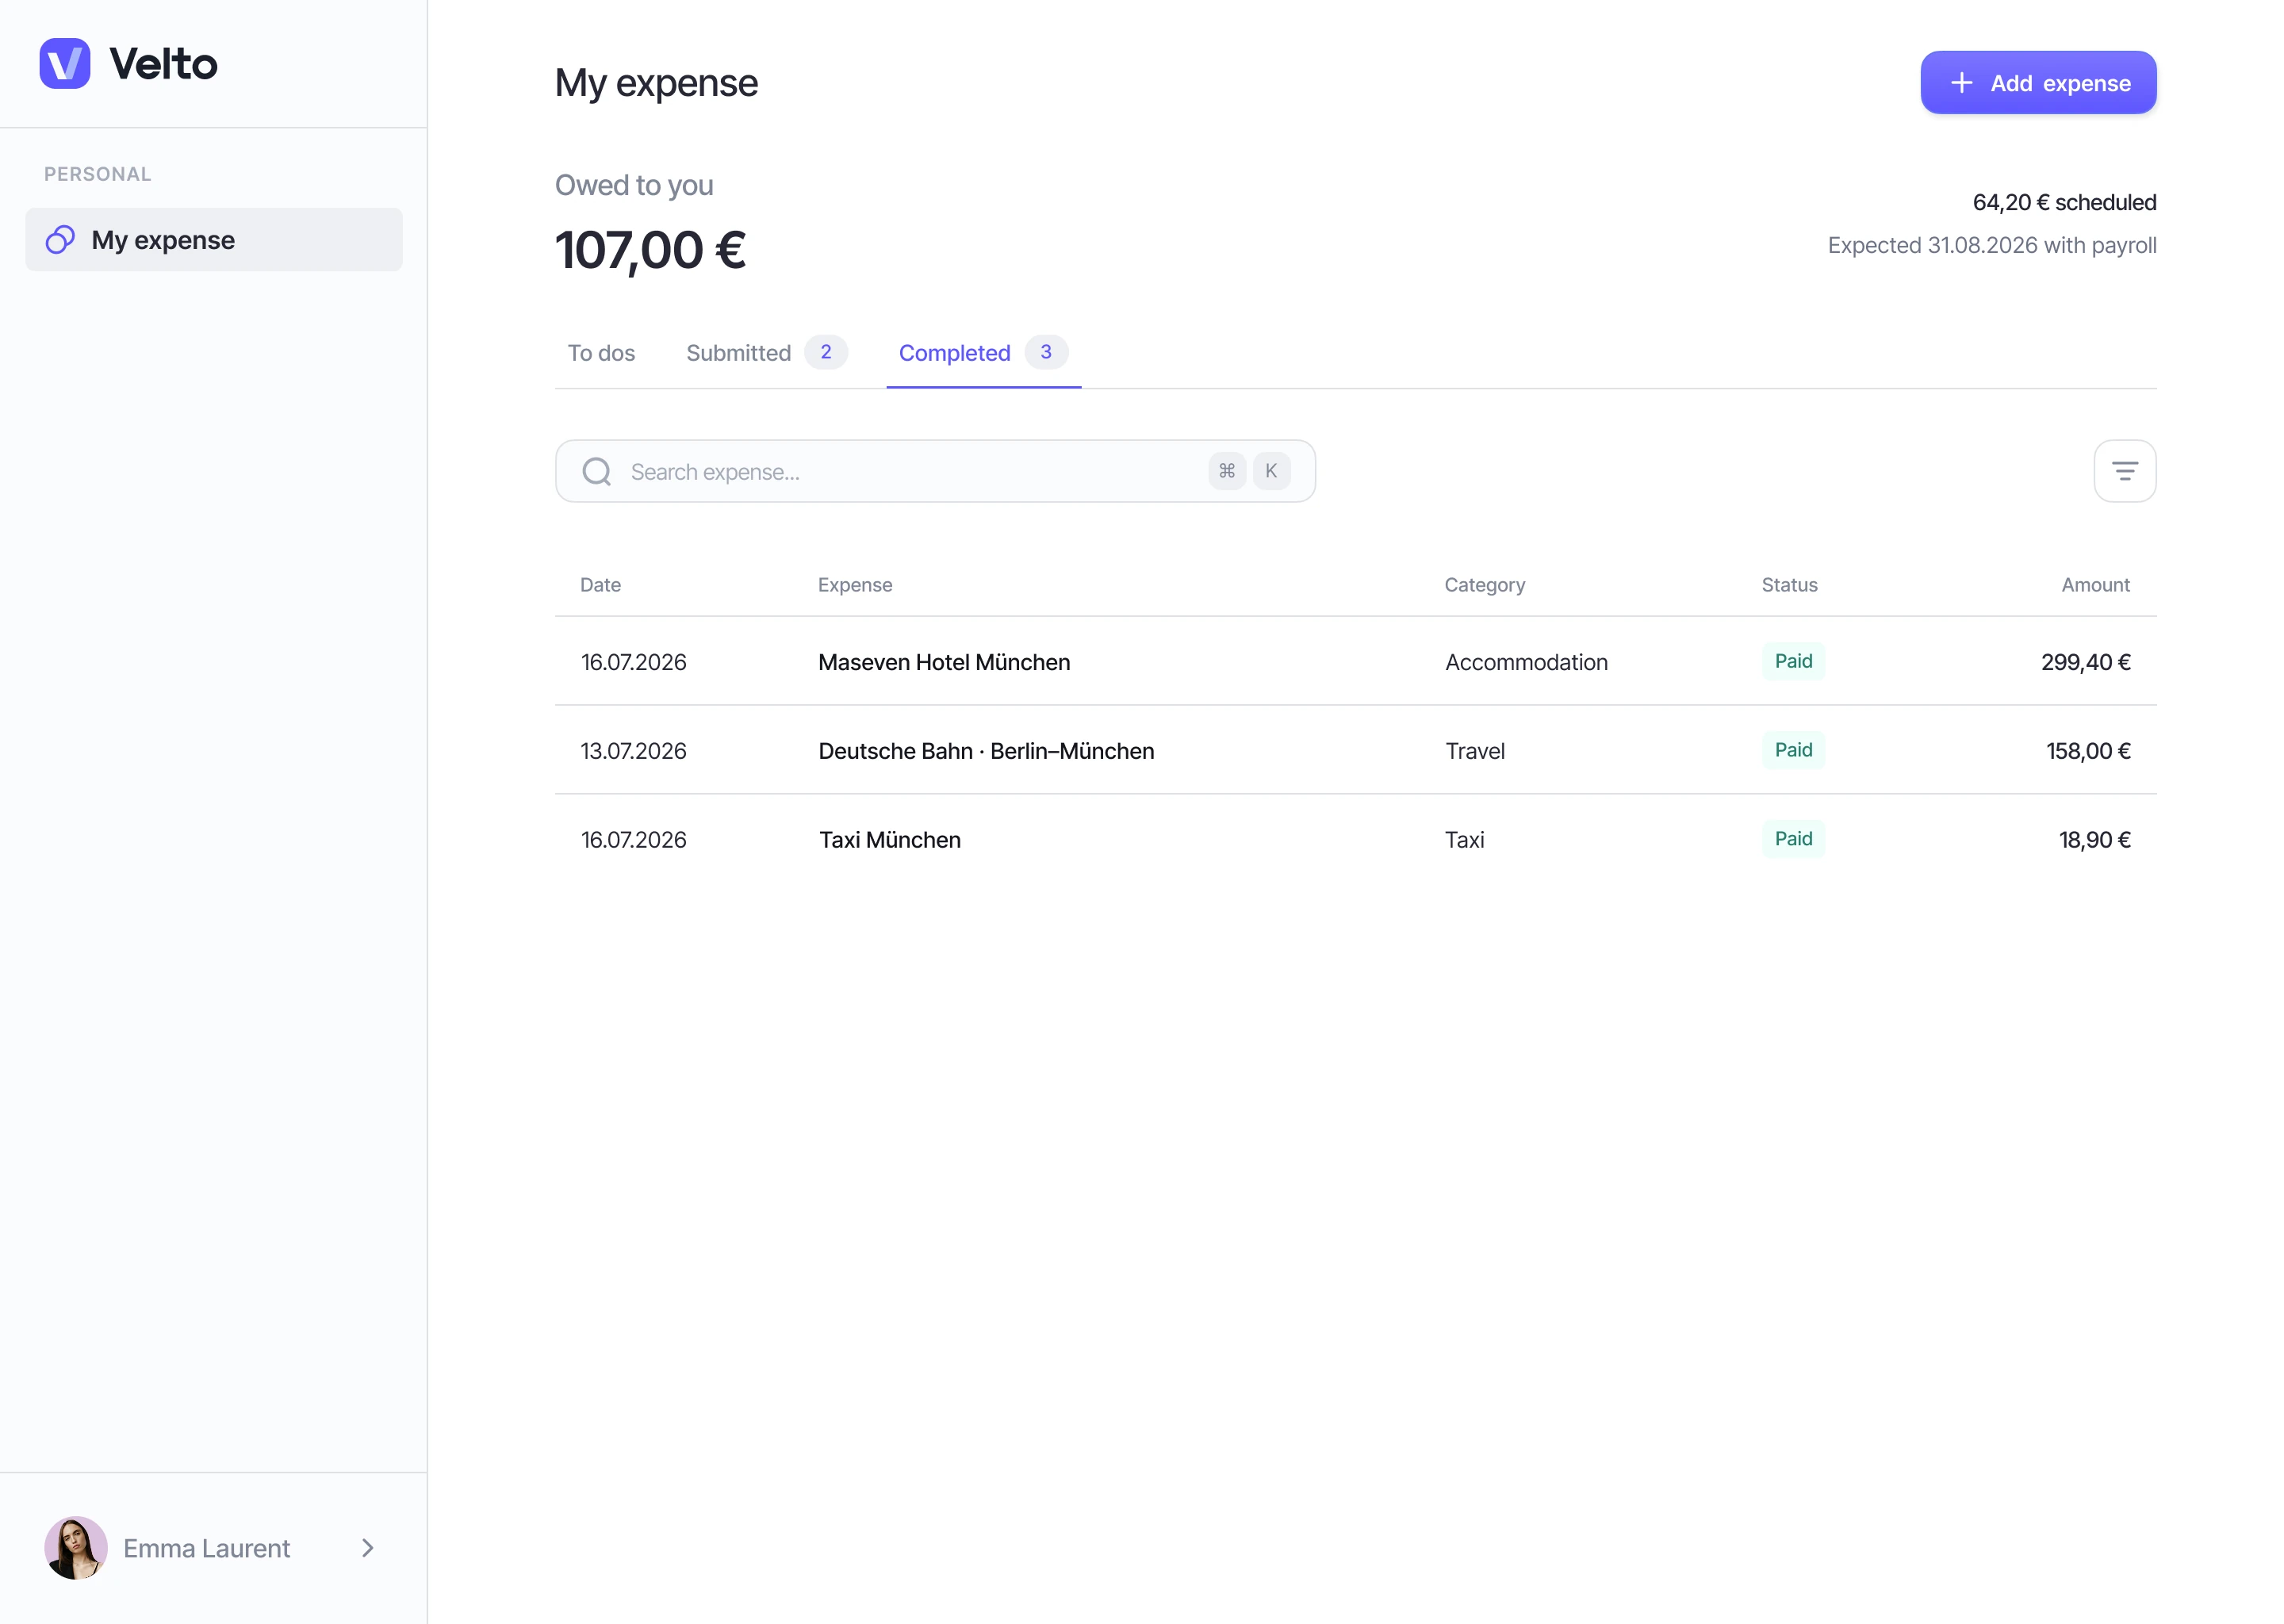Click the Accommodation category cell
This screenshot has width=2284, height=1624.
pos(1526,662)
